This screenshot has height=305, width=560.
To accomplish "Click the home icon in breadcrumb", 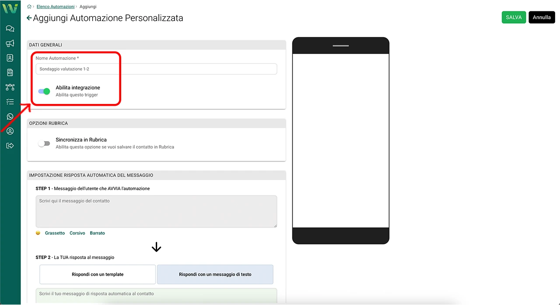I will click(29, 7).
